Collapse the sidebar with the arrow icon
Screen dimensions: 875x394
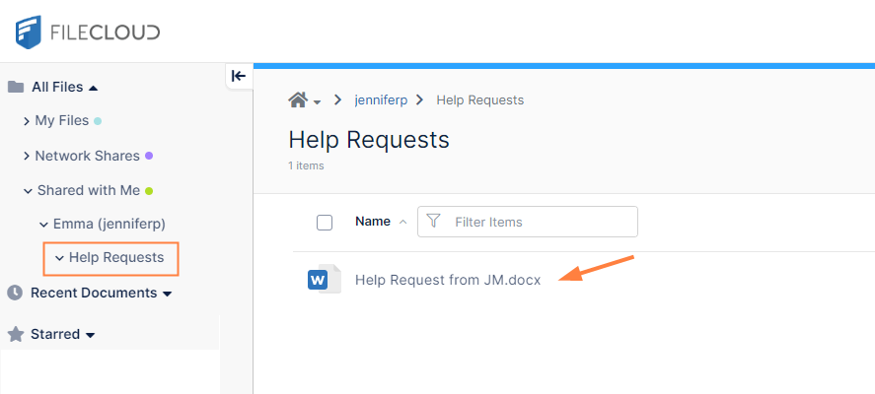[238, 76]
